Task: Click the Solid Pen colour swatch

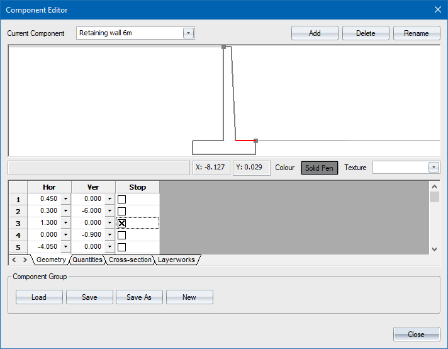Action: [x=319, y=168]
